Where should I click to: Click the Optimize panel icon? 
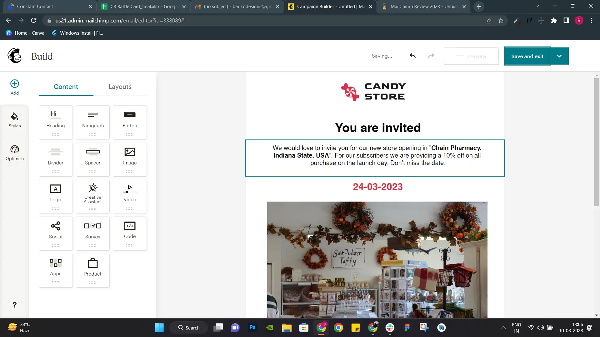15,152
